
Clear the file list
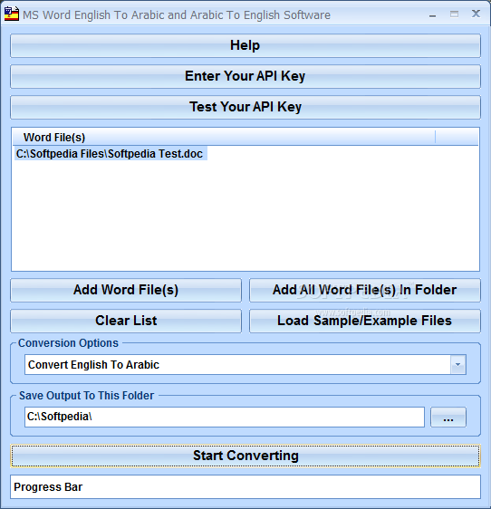tap(126, 321)
